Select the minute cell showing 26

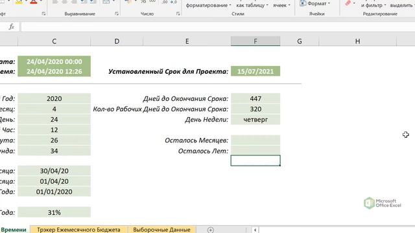tap(54, 140)
